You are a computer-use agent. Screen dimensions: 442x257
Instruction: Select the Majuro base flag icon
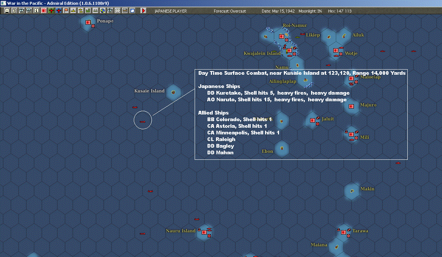pyautogui.click(x=351, y=106)
